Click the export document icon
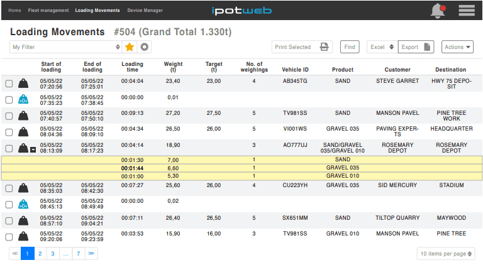 point(427,47)
